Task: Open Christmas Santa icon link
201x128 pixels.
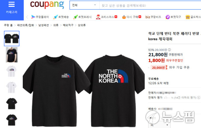Action: click(x=98, y=17)
